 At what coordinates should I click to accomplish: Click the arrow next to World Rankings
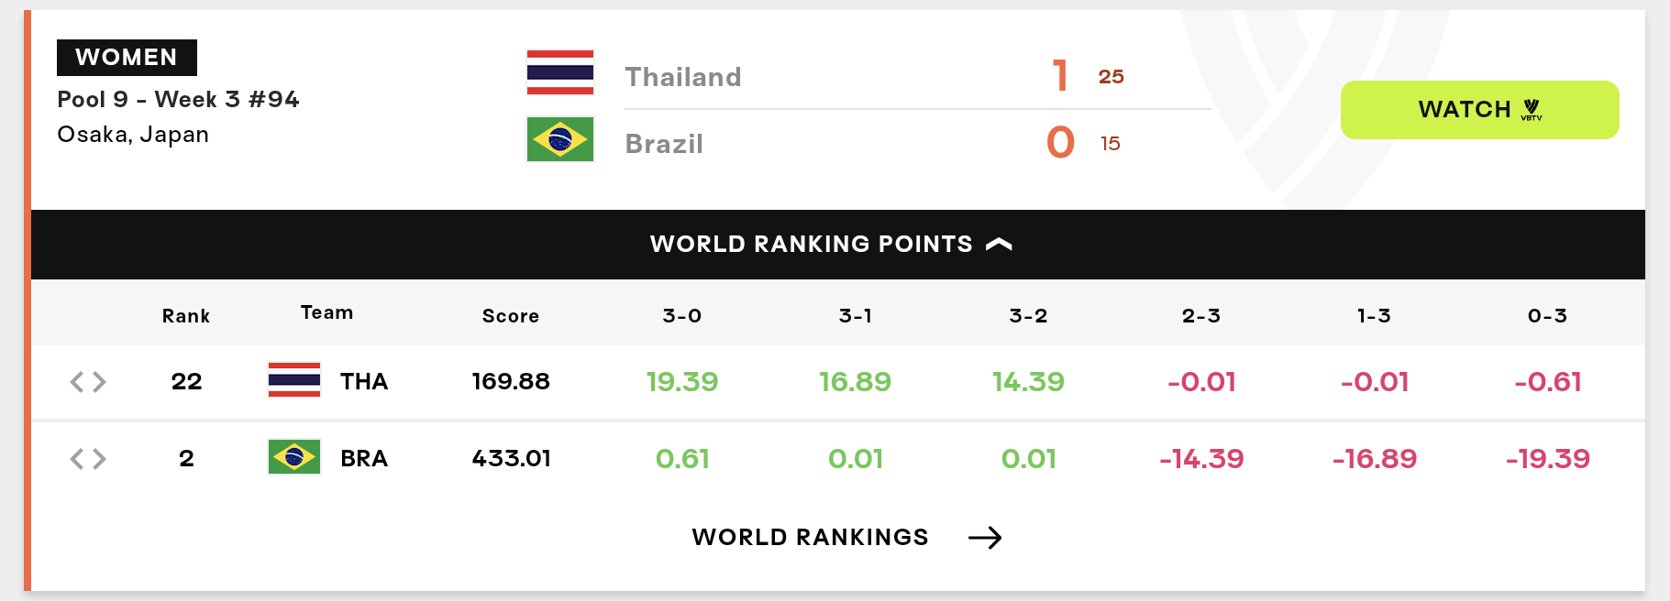click(x=985, y=538)
